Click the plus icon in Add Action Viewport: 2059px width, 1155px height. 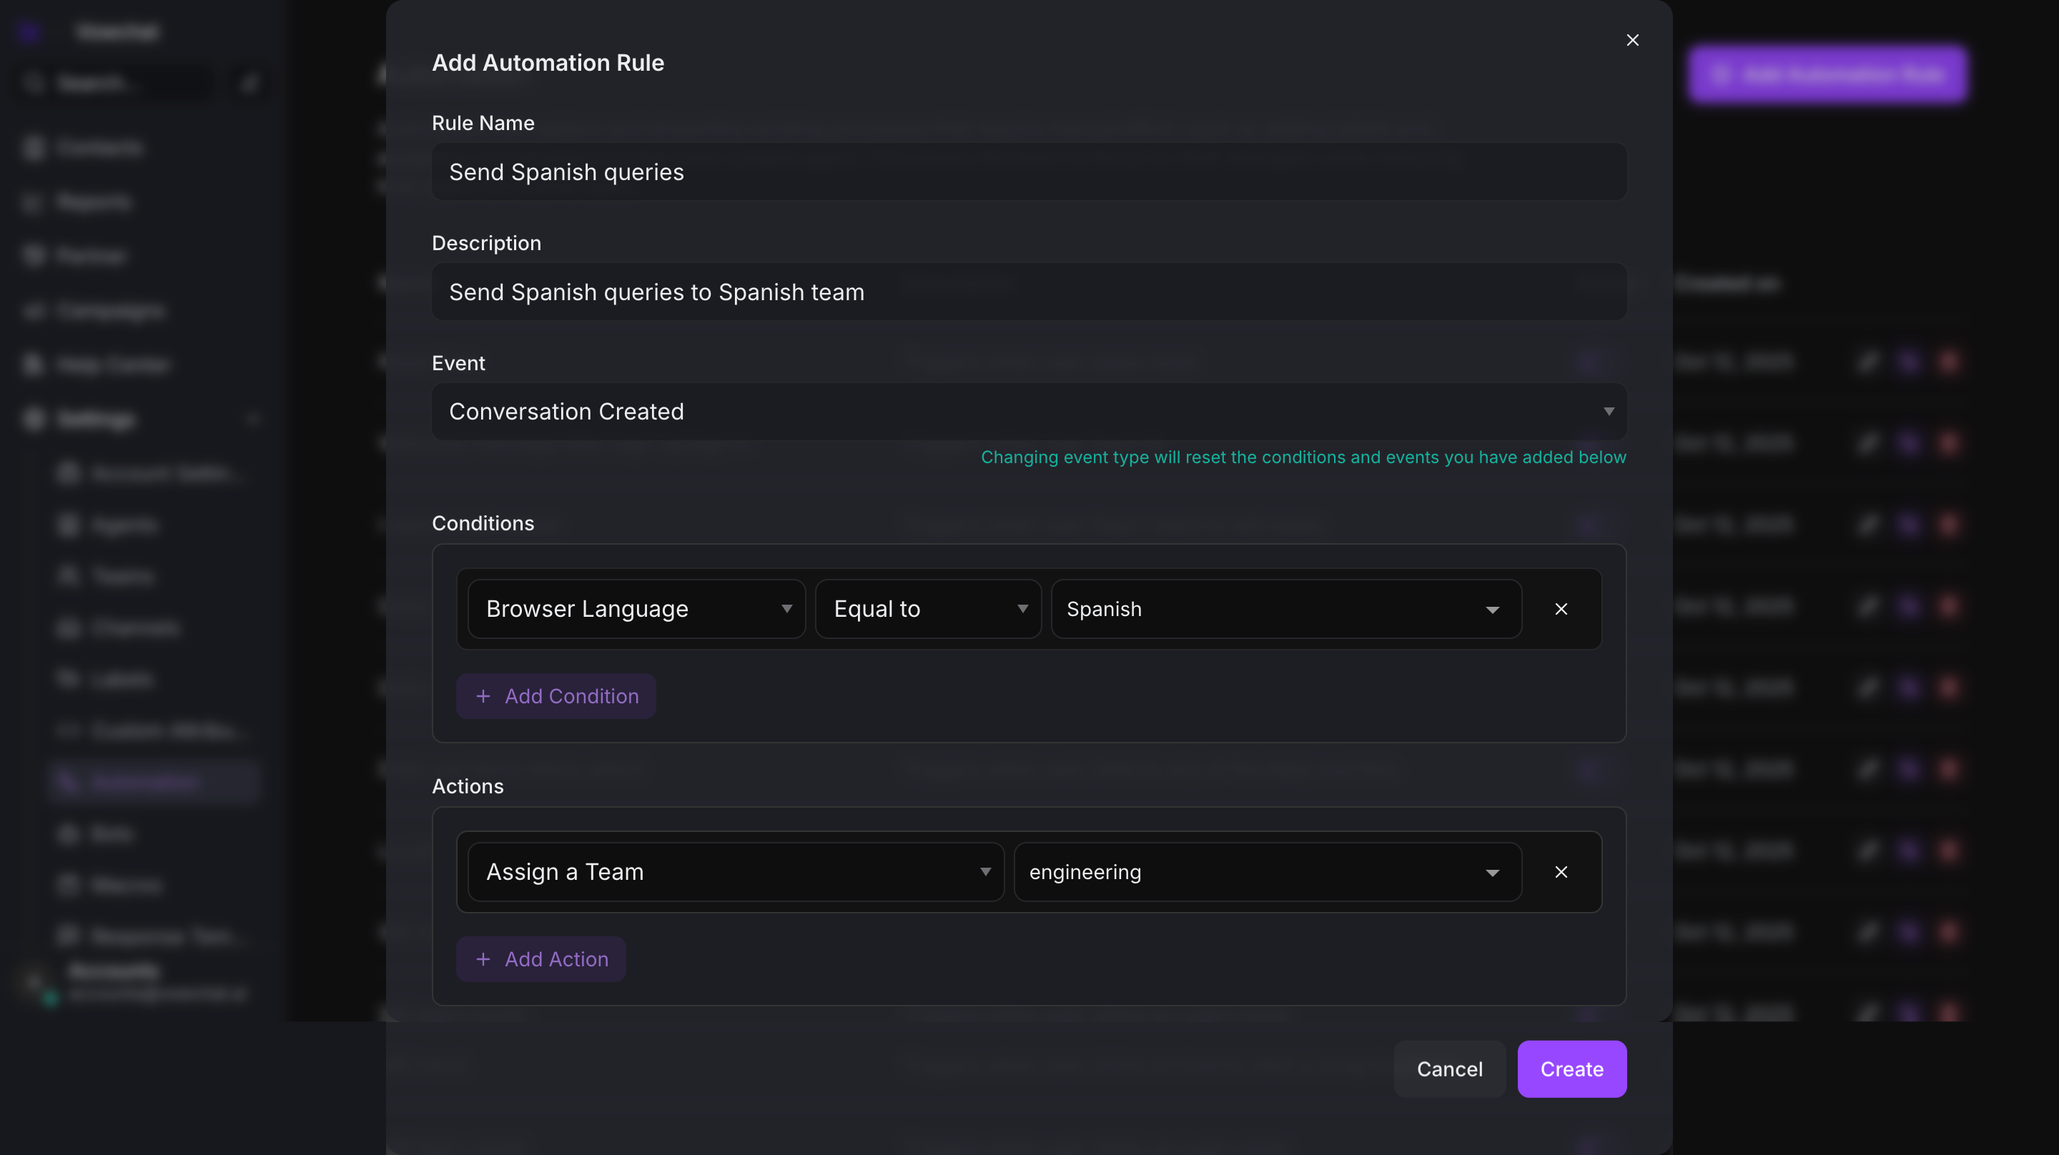point(483,959)
